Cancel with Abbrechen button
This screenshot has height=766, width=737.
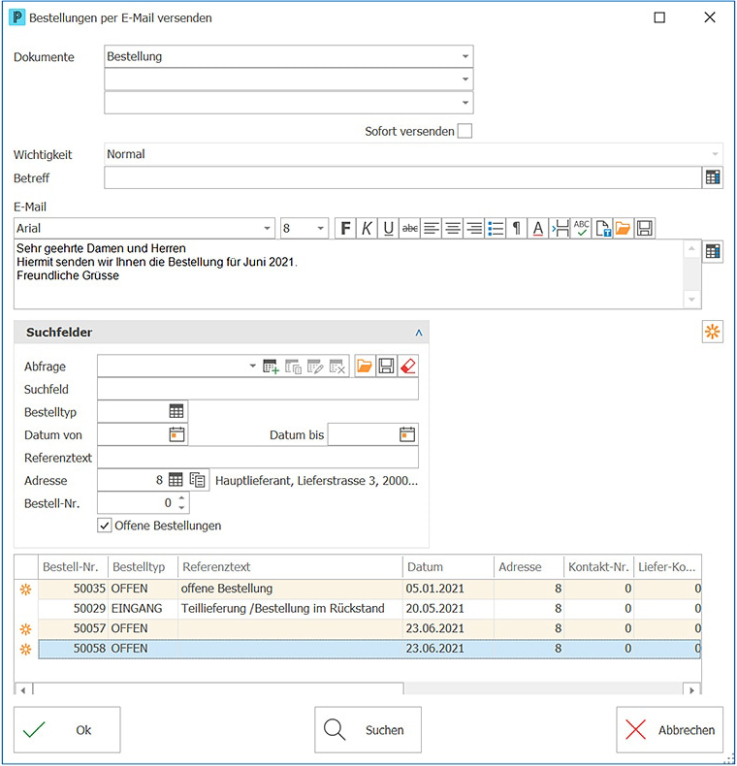669,730
